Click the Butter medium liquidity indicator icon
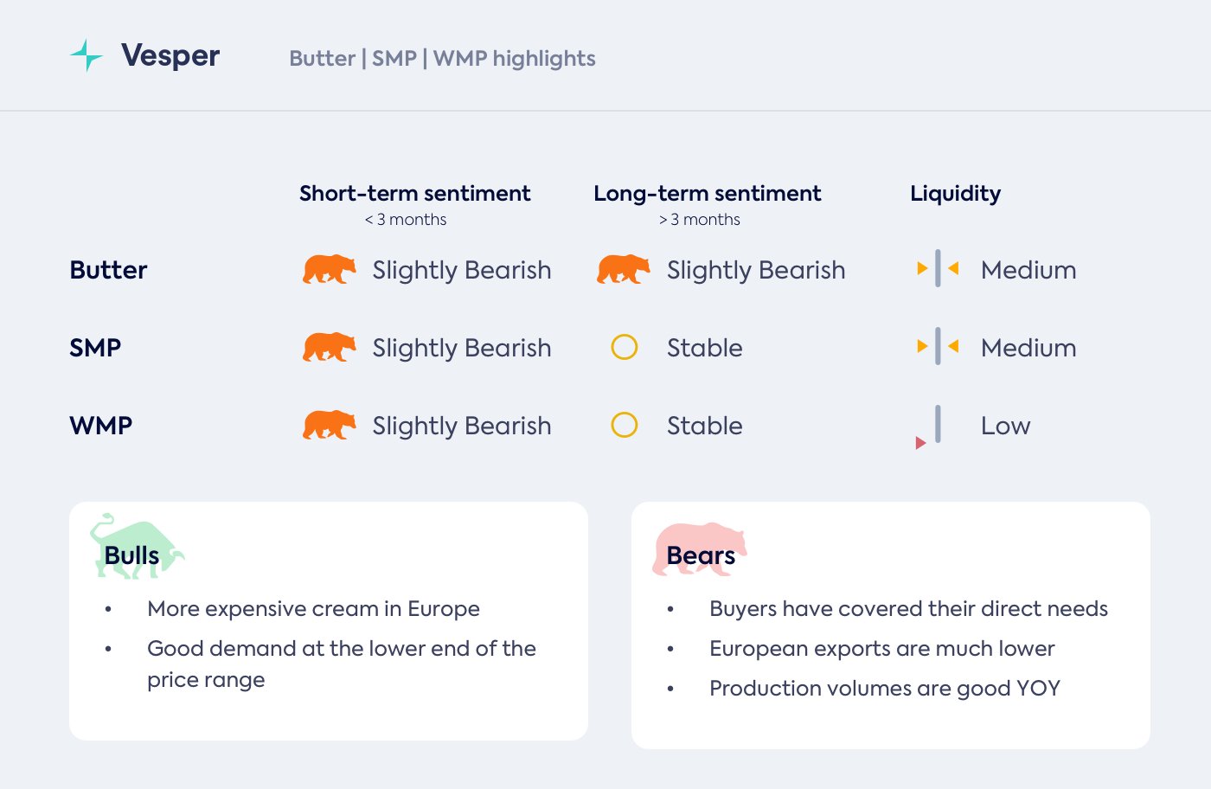The image size is (1211, 789). [938, 269]
